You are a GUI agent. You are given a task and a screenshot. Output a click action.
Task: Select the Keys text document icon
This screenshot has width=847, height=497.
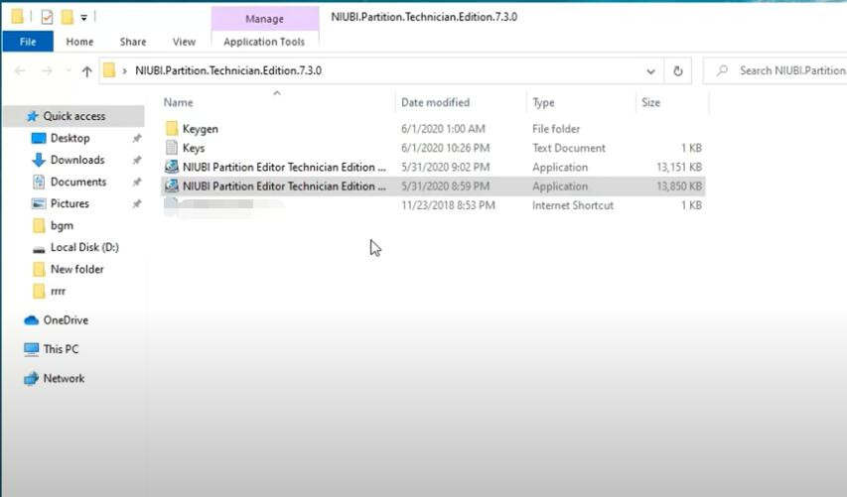click(x=172, y=148)
